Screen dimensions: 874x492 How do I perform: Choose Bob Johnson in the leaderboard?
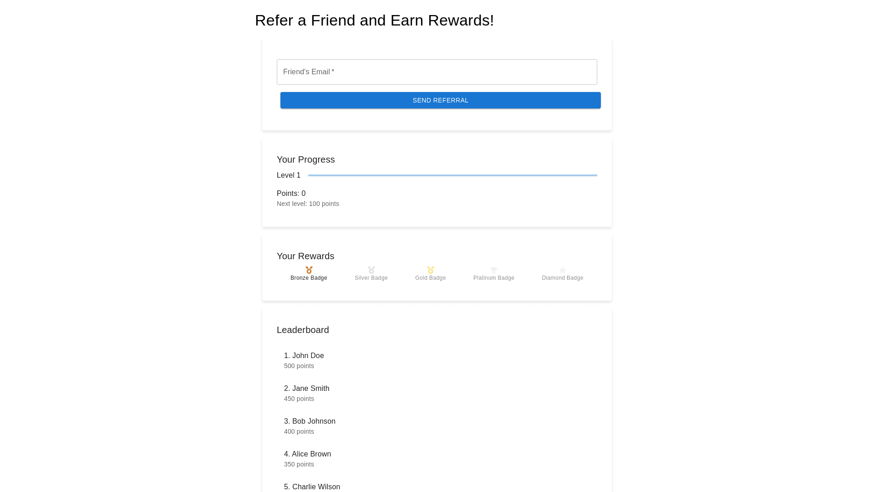coord(310,421)
